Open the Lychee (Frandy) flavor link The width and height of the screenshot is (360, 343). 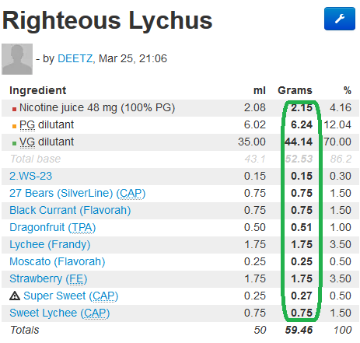(x=50, y=244)
